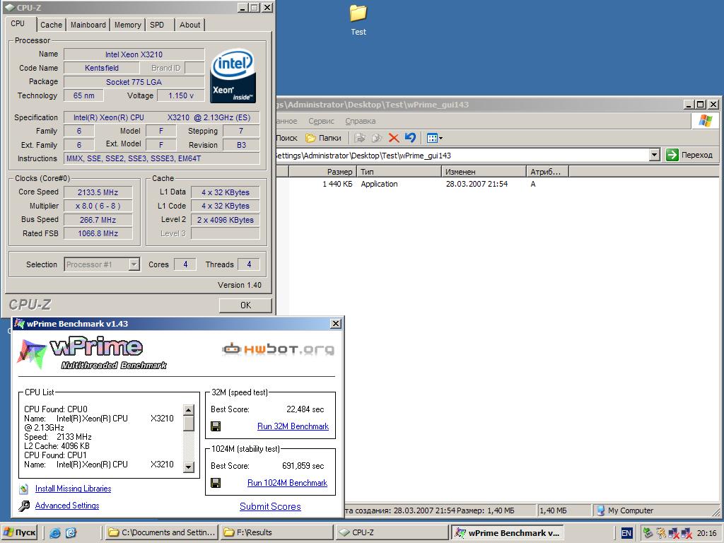The width and height of the screenshot is (724, 543).
Task: Click the Copy To icon in Explorer toolbar
Action: click(377, 138)
